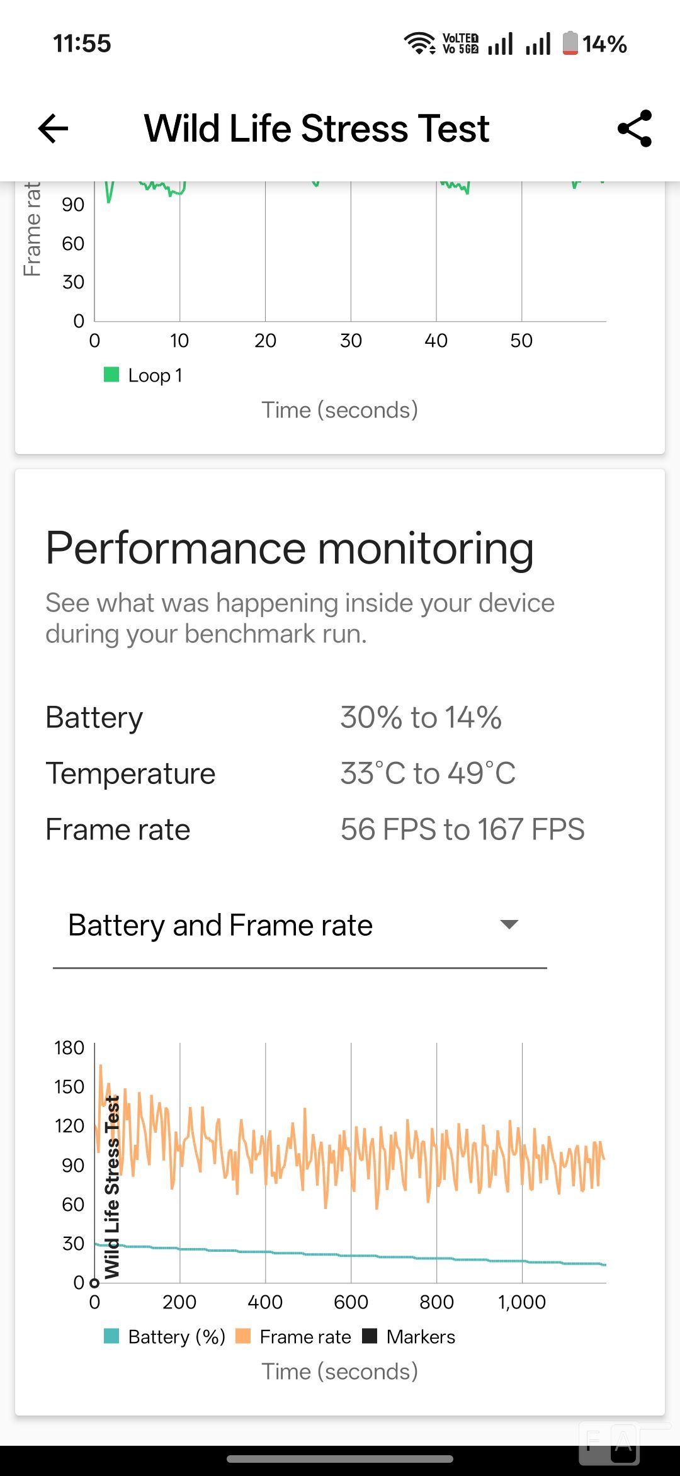The height and width of the screenshot is (1476, 680).
Task: Tap the first mobile signal bars icon
Action: tap(501, 43)
